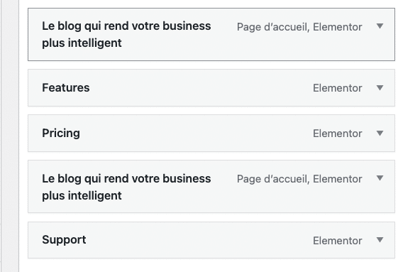Select the Features menu item title
This screenshot has width=420, height=272.
[65, 88]
